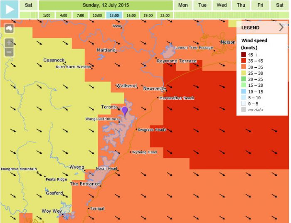
Task: Click the Australia map reset icon
Action: point(9,28)
